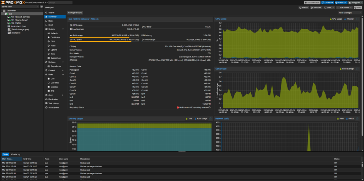The width and height of the screenshot is (364, 181).
Task: Collapse the System menu section
Action: (x=63, y=29)
